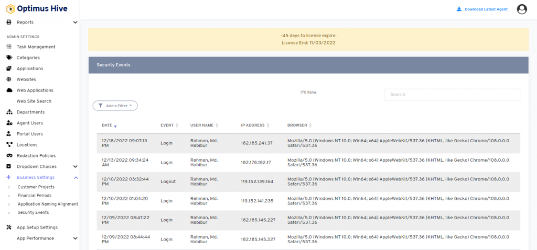
Task: Click the Web Applications cloud icon
Action: pos(9,90)
